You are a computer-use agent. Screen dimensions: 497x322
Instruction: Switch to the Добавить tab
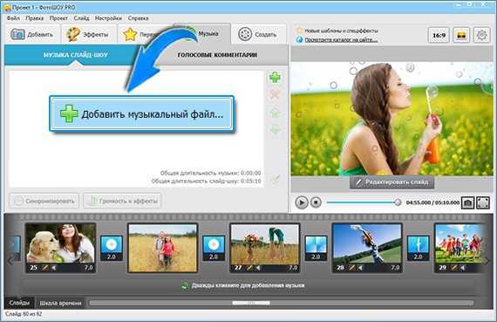[x=32, y=34]
